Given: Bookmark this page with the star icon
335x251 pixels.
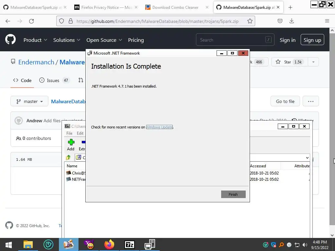Looking at the screenshot, I should click(250, 21).
